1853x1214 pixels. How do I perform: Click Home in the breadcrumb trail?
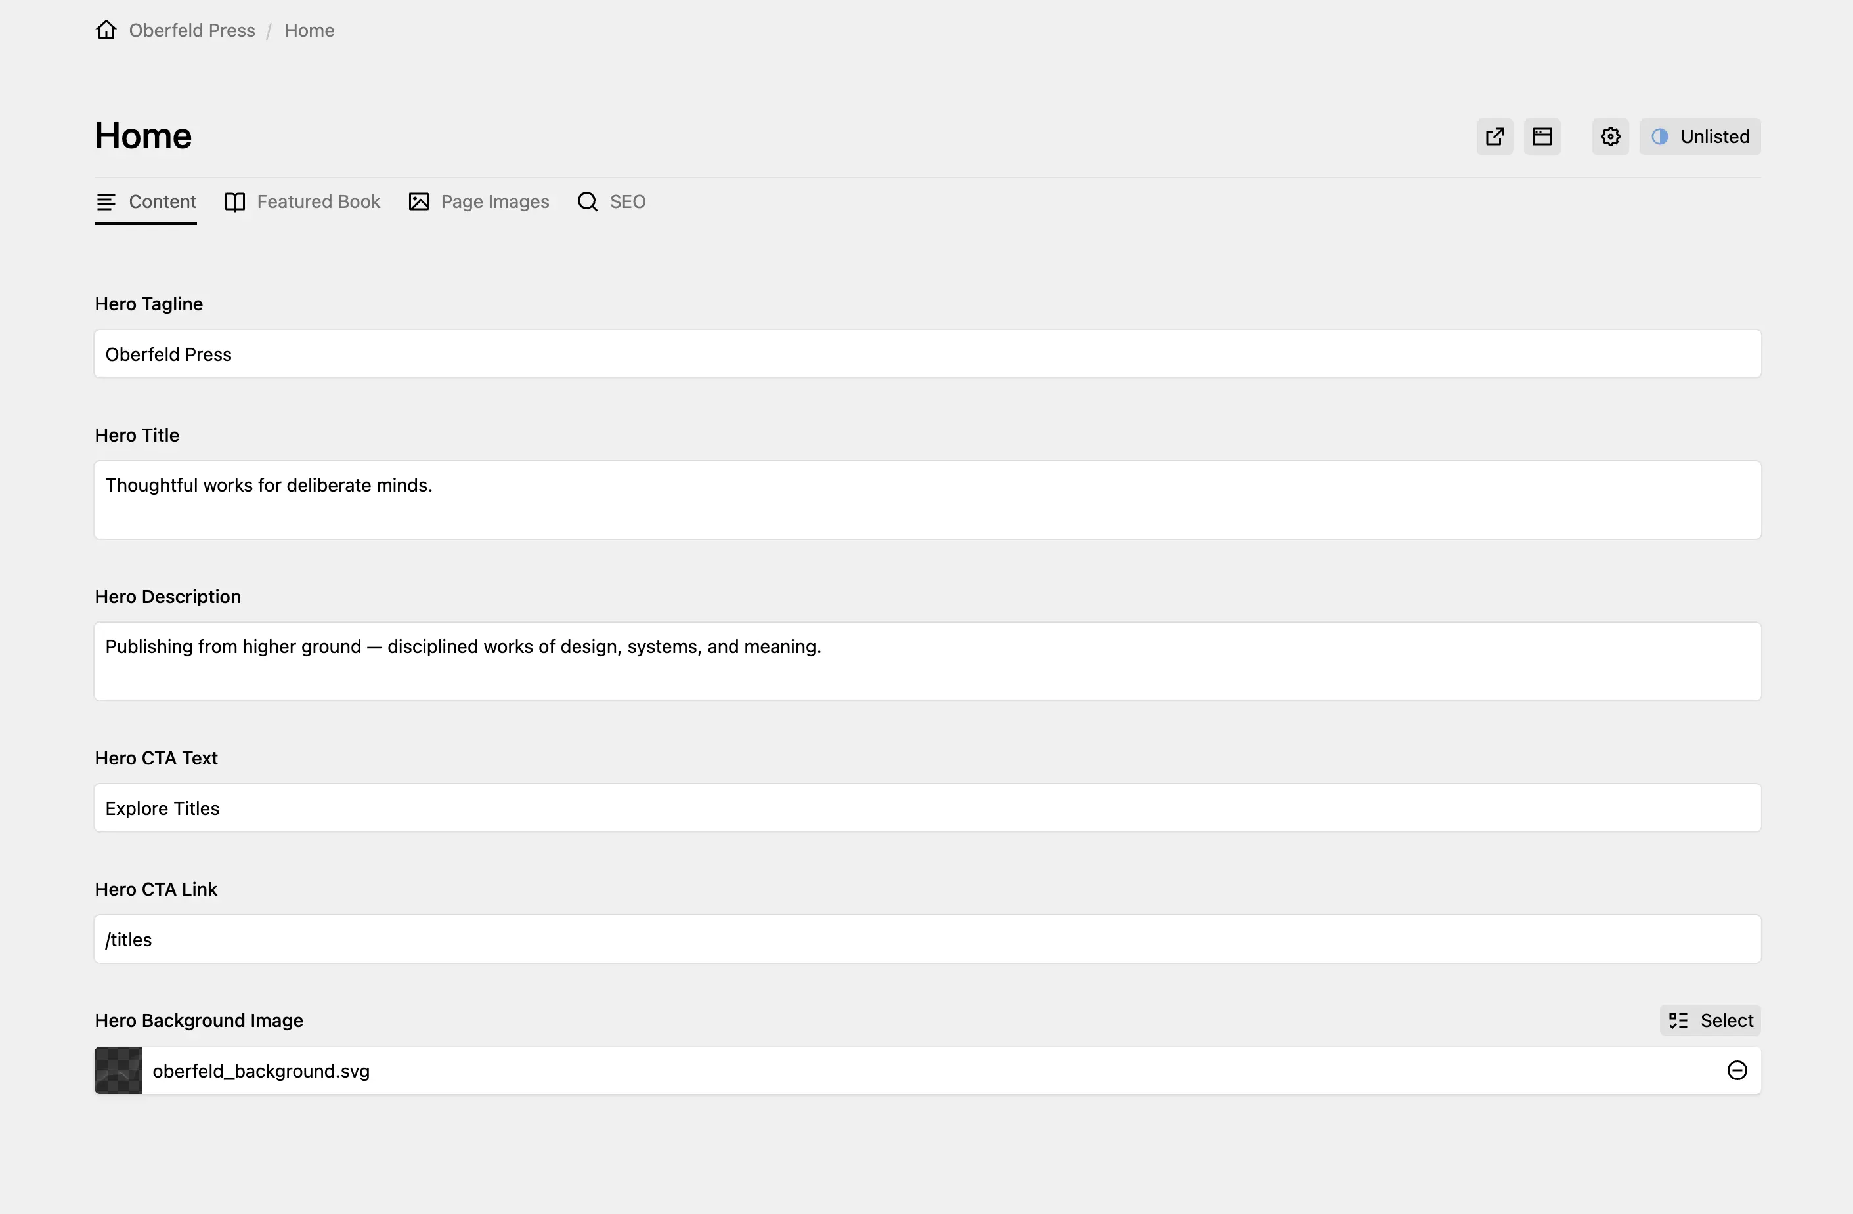pos(309,30)
